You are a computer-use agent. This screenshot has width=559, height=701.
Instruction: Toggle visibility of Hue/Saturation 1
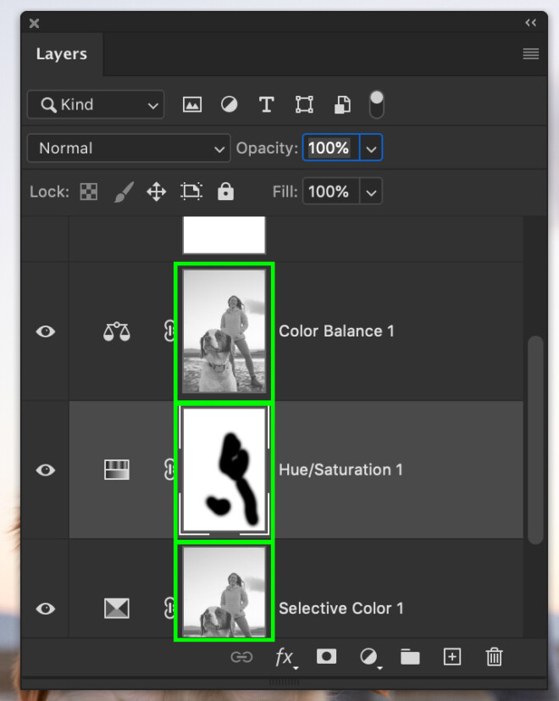coord(45,470)
